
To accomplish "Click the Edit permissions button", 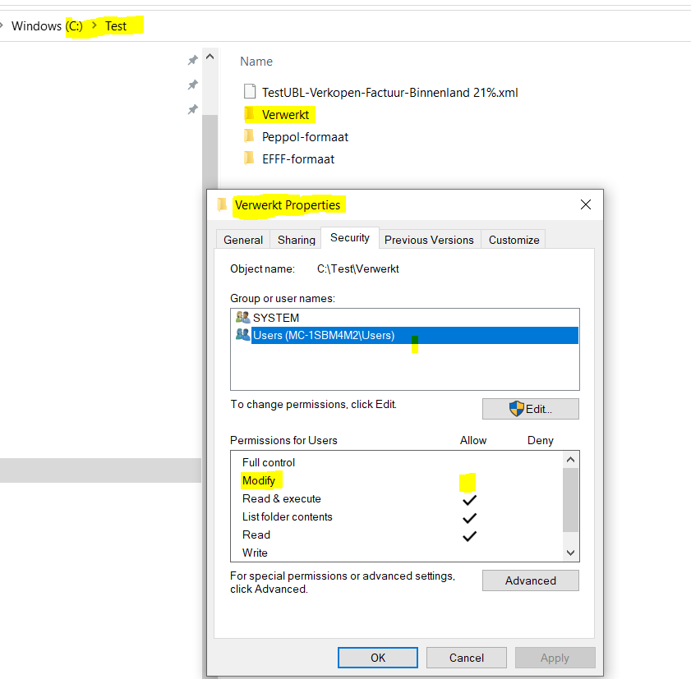I will [x=530, y=409].
